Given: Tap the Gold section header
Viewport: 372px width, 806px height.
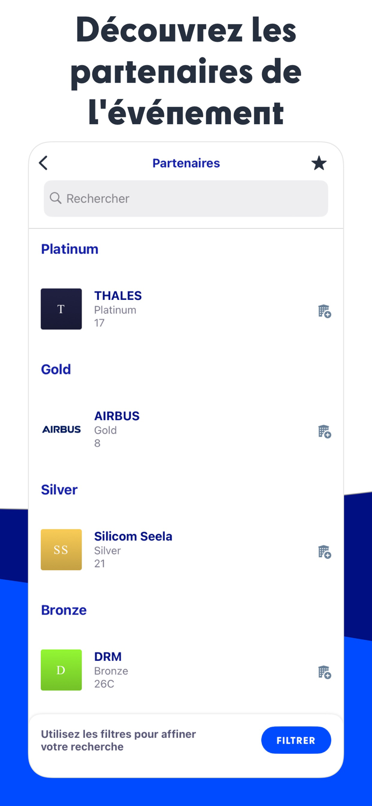Looking at the screenshot, I should click(56, 369).
